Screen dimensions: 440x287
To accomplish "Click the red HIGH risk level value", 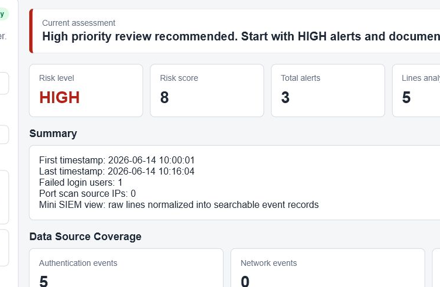I will 60,97.
